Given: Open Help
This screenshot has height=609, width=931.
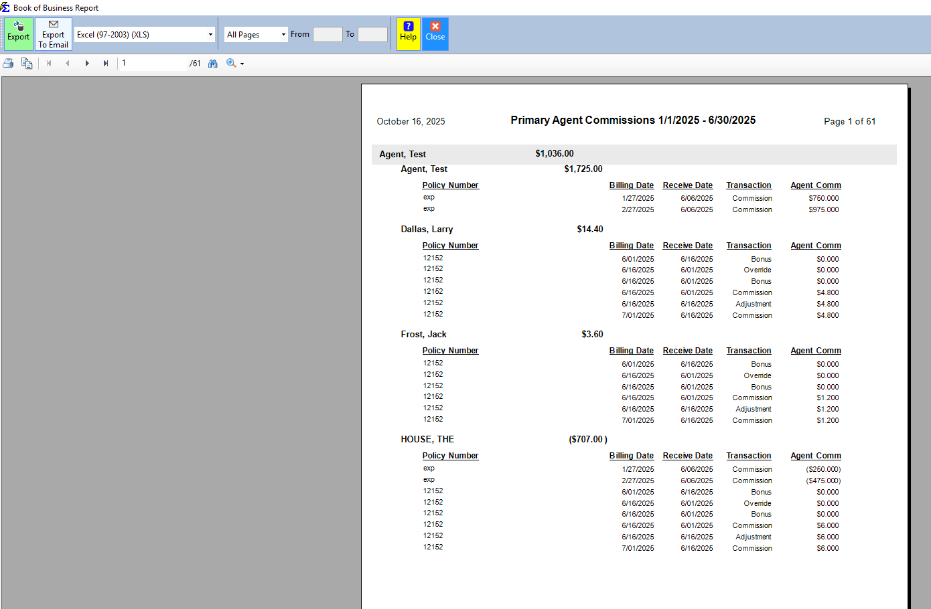Looking at the screenshot, I should pos(408,33).
